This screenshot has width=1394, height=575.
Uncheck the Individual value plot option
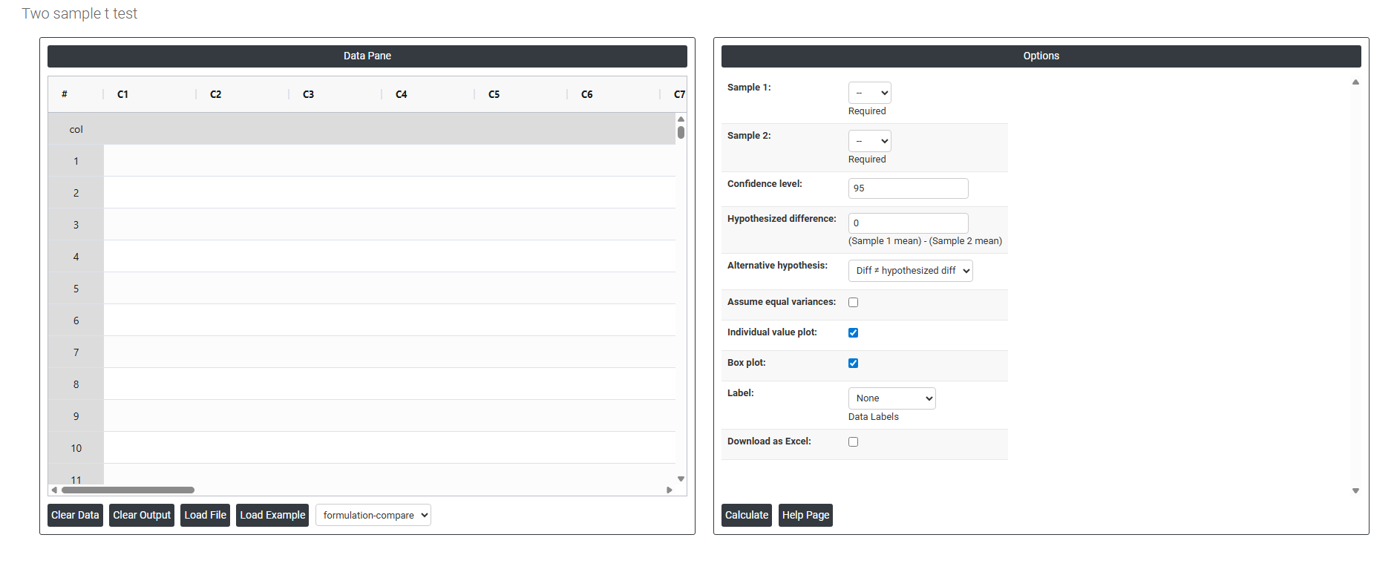[853, 333]
